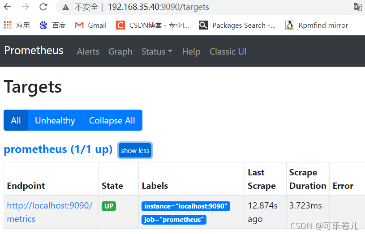365x234 pixels.
Task: Click the instance="localhost:9090" label badge
Action: tap(186, 206)
